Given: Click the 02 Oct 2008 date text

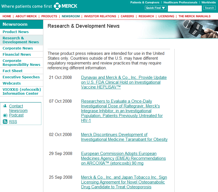Looking at the screenshot, I should coord(60,134).
